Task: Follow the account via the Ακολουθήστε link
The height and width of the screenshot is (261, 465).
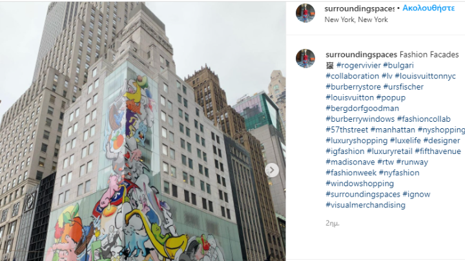Action: (x=428, y=8)
